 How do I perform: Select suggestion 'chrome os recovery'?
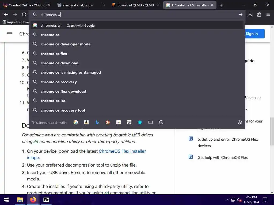pos(137,82)
